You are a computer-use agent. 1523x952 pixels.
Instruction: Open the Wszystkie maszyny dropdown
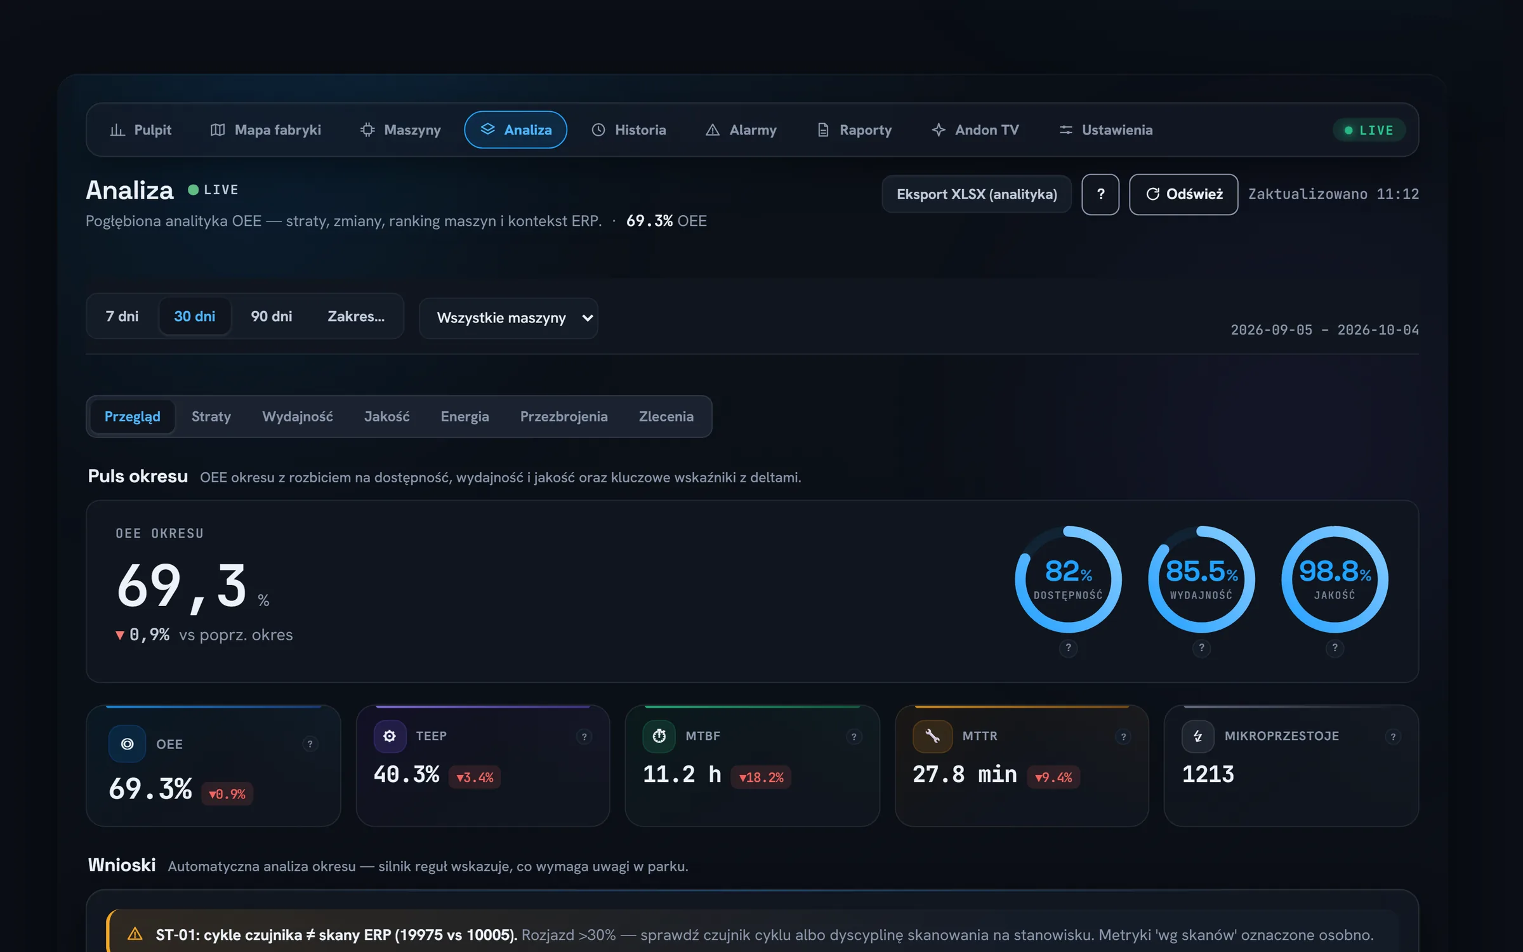[x=508, y=318]
